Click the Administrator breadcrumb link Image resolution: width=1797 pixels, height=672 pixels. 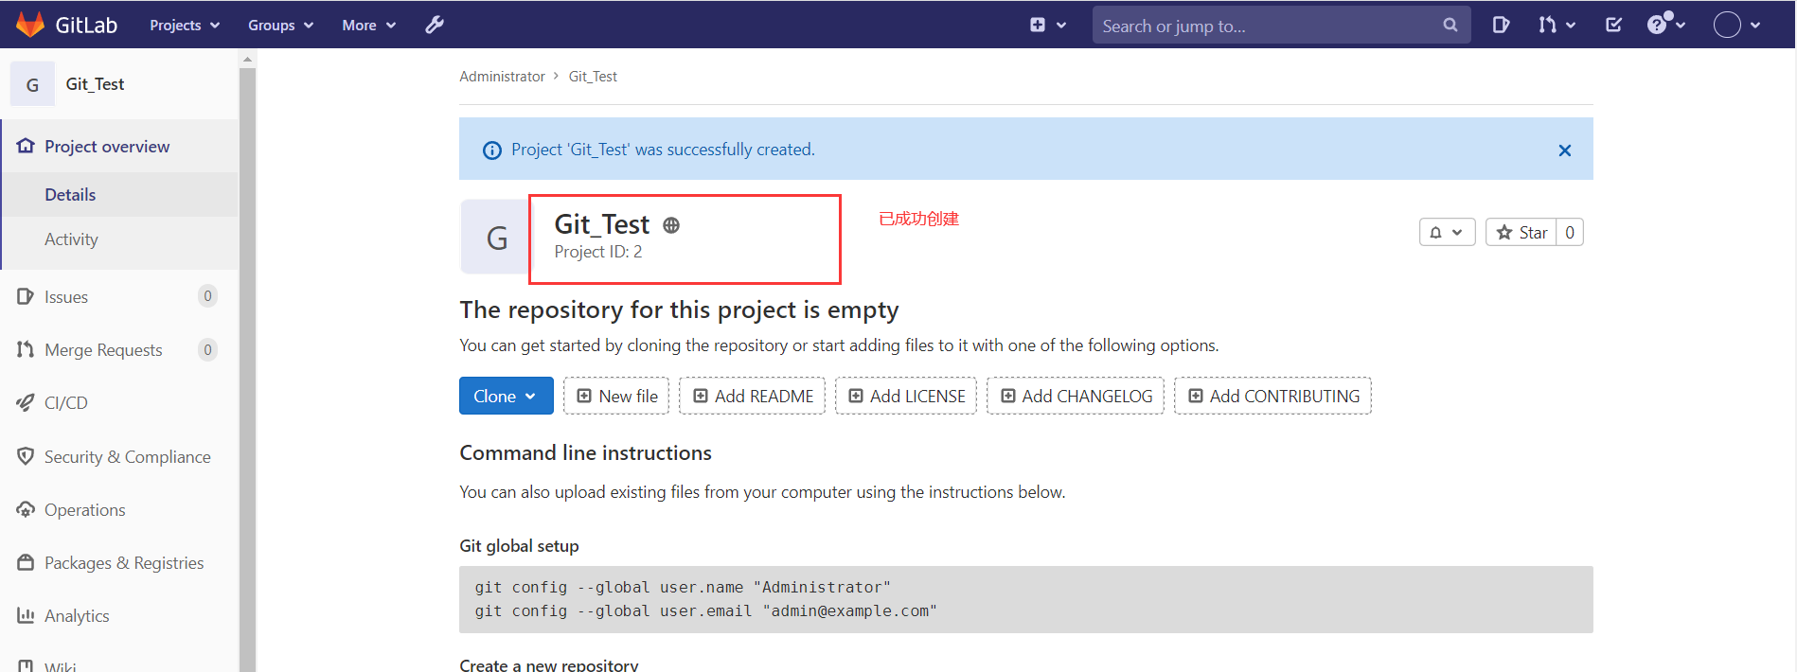pyautogui.click(x=502, y=77)
